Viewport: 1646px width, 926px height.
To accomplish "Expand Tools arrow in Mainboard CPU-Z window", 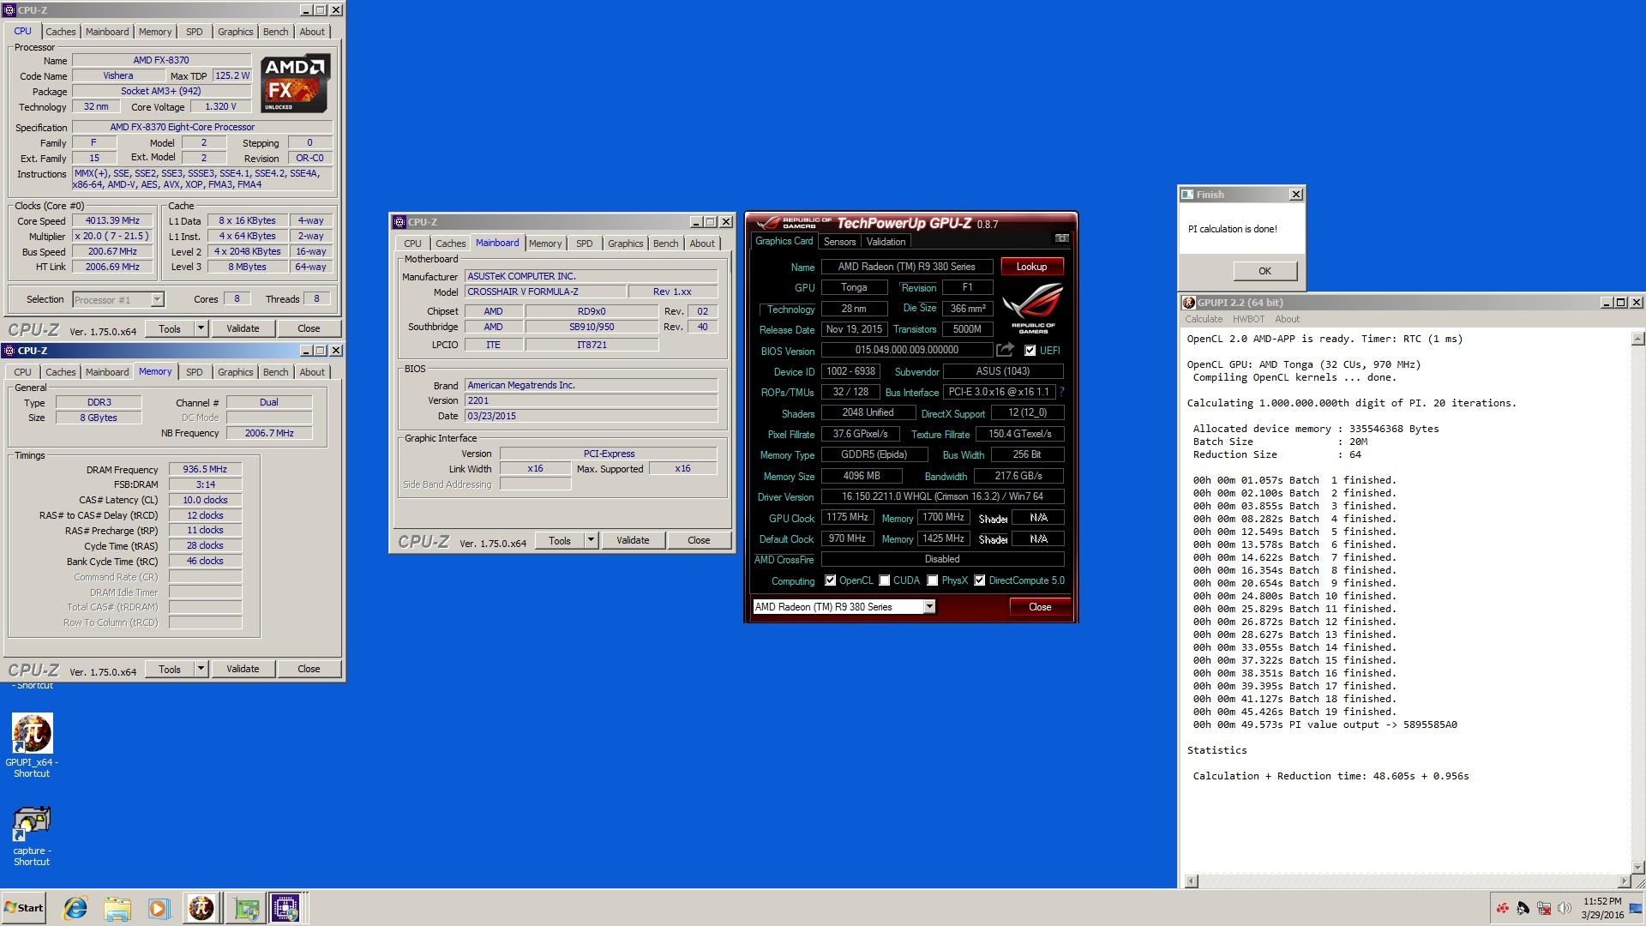I will click(x=591, y=540).
